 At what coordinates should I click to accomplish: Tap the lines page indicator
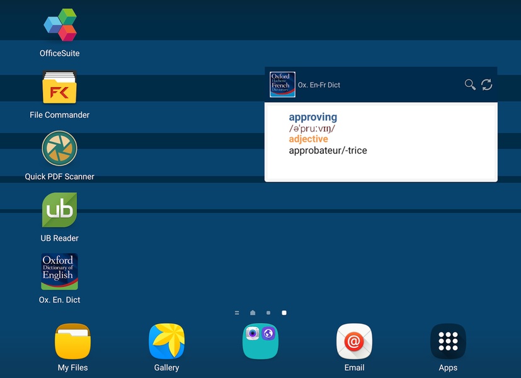[x=237, y=312]
